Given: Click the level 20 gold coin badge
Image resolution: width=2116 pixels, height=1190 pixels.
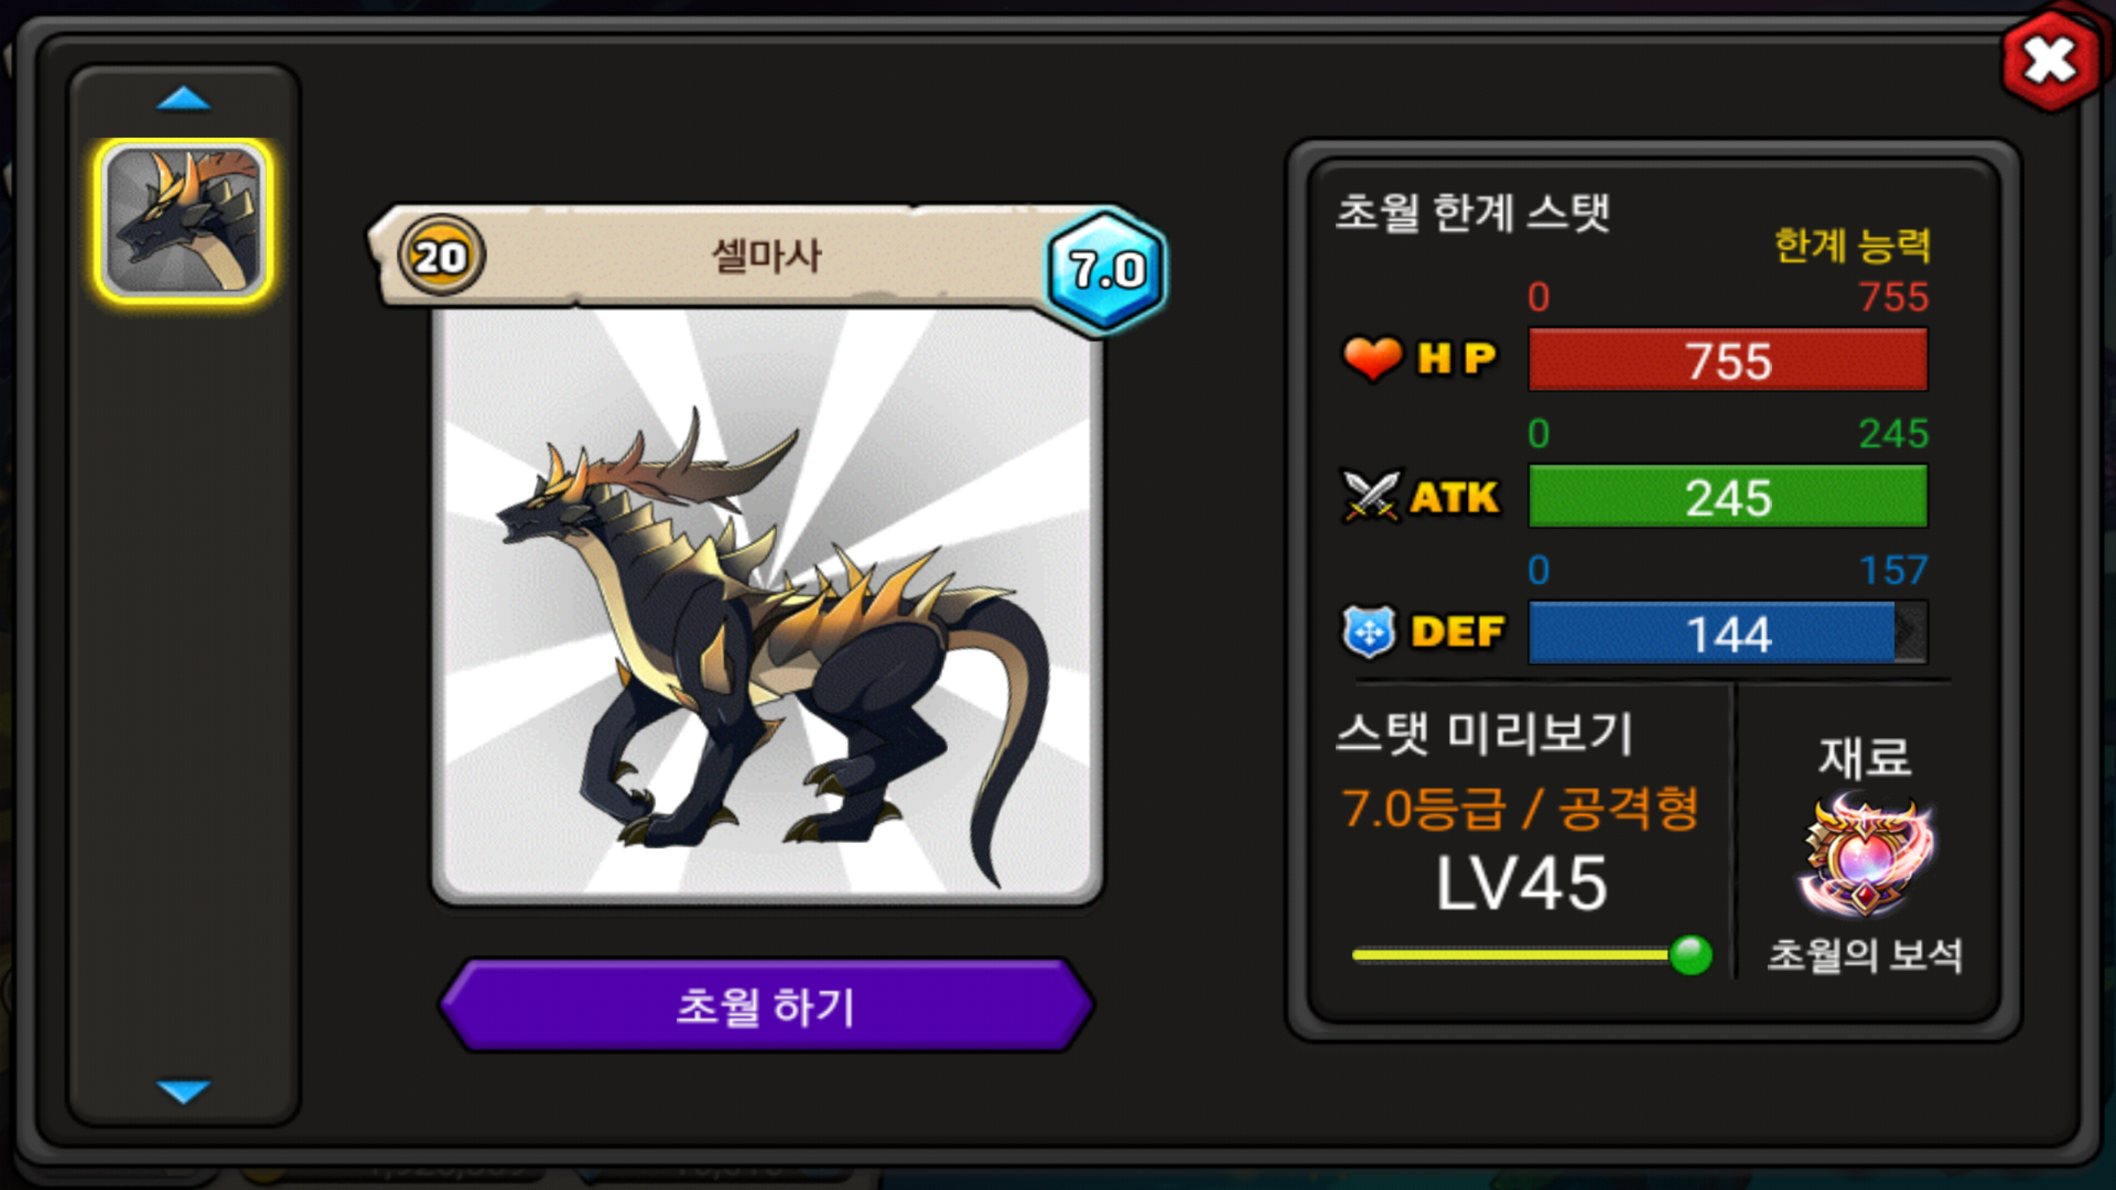Looking at the screenshot, I should point(441,256).
